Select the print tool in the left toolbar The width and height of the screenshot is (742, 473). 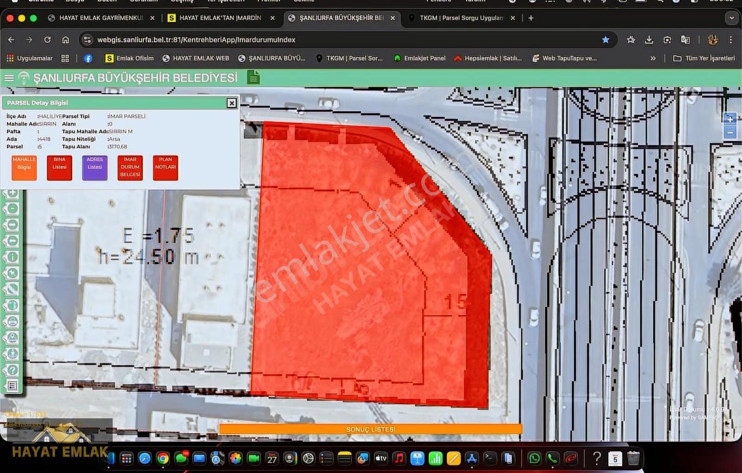pyautogui.click(x=13, y=322)
